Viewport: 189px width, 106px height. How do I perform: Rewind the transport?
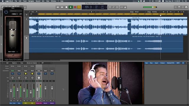58,7
